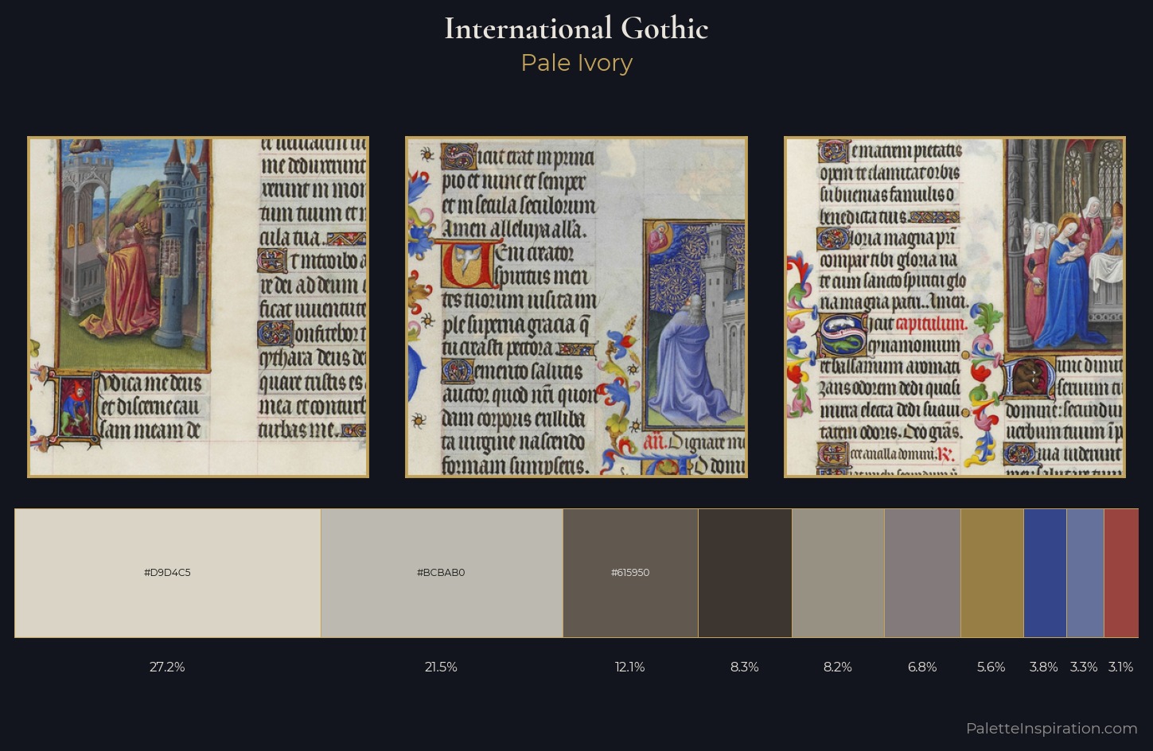Image resolution: width=1153 pixels, height=751 pixels.
Task: Click the 3.1% percentage label
Action: coord(1120,667)
